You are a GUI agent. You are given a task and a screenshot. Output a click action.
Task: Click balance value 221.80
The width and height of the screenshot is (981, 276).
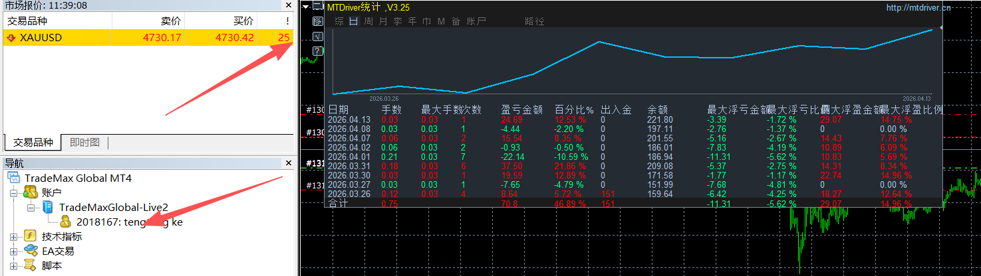click(x=660, y=119)
